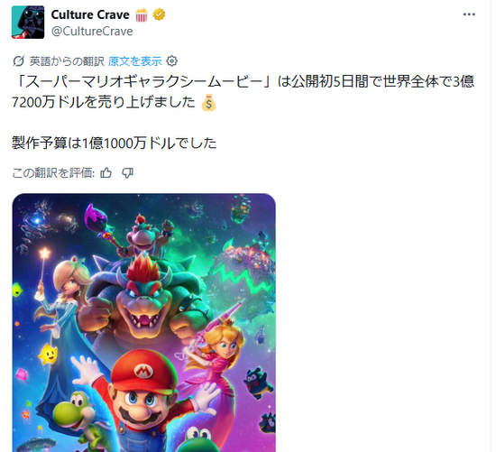Click the 英語からの翻訳 label
496x452 pixels.
coord(67,61)
